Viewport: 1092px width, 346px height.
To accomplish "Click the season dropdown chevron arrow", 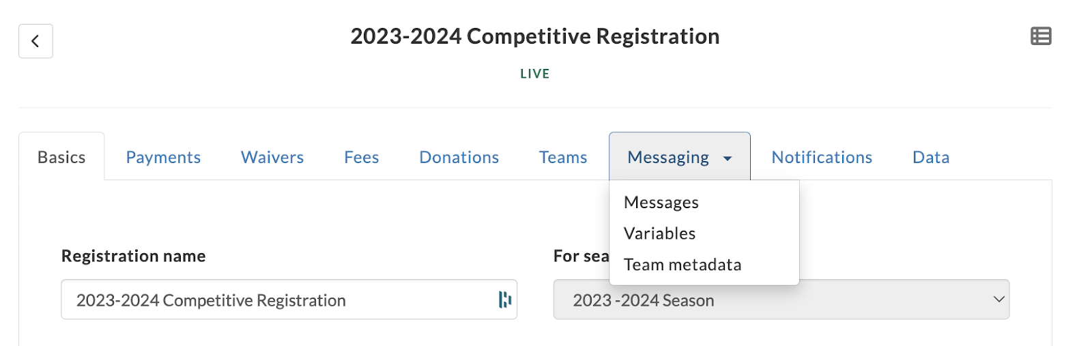I will [998, 300].
